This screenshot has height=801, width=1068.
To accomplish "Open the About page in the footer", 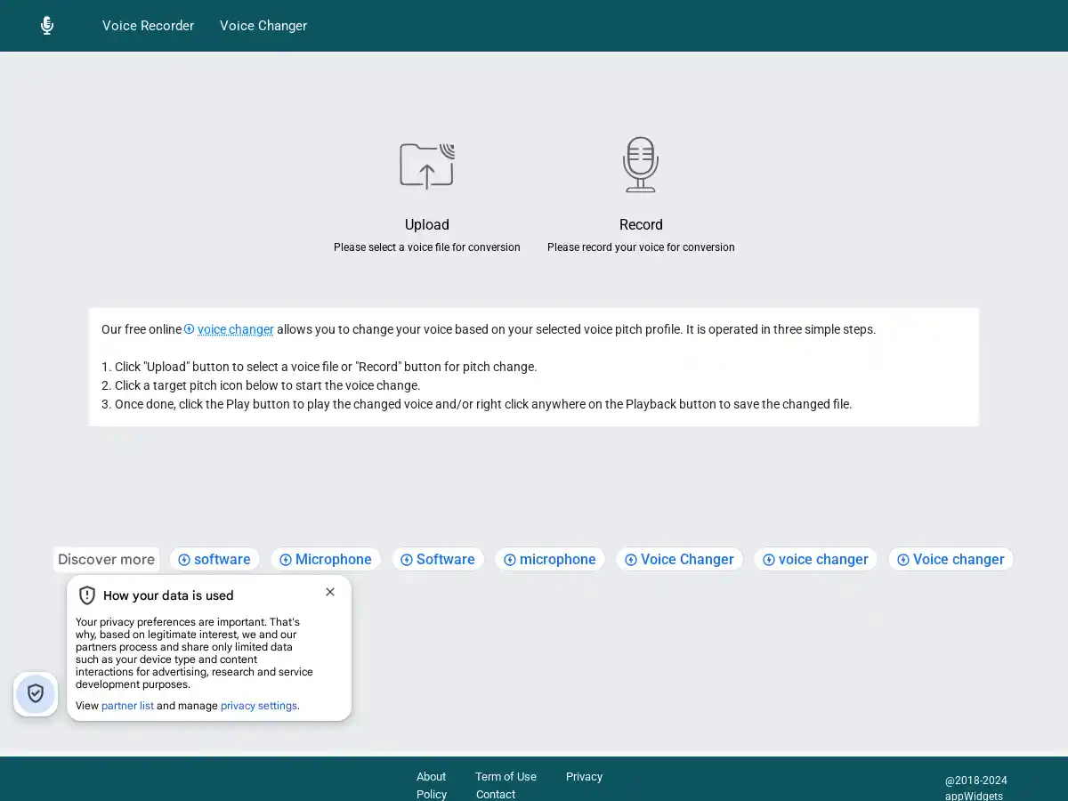I will coord(431,776).
